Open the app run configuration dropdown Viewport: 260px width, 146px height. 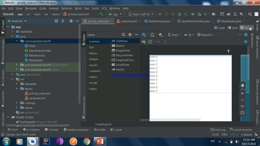coord(115,14)
